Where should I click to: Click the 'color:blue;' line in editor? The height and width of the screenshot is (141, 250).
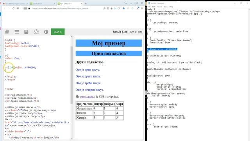pyautogui.click(x=13, y=58)
